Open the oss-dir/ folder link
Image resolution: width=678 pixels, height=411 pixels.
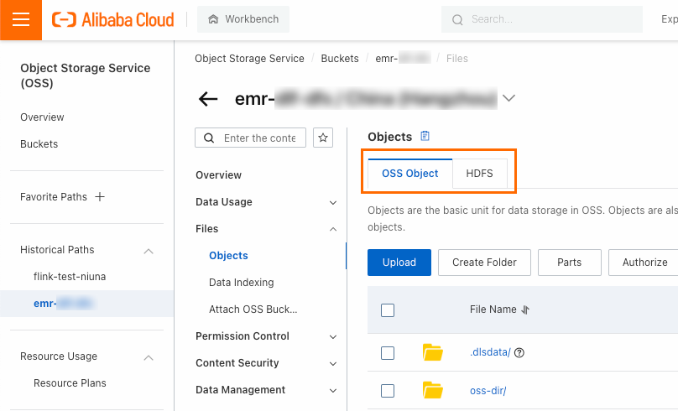[x=488, y=390]
